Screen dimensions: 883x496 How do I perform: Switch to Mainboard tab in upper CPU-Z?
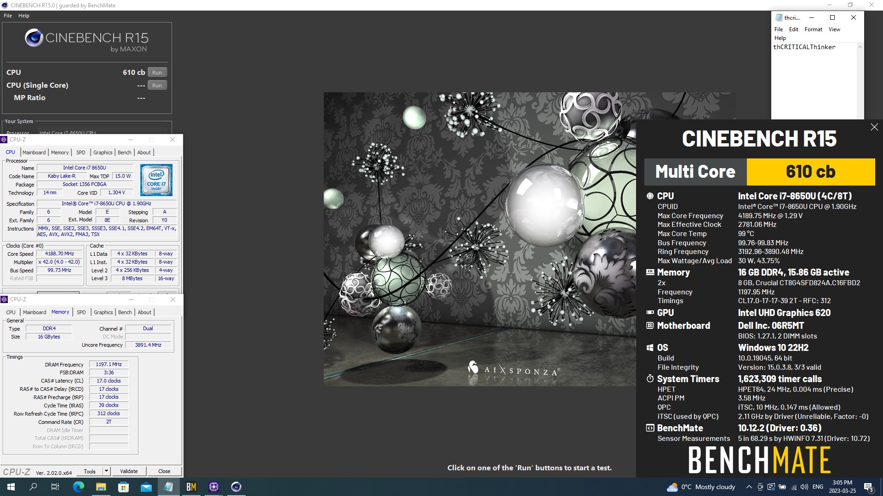click(34, 152)
